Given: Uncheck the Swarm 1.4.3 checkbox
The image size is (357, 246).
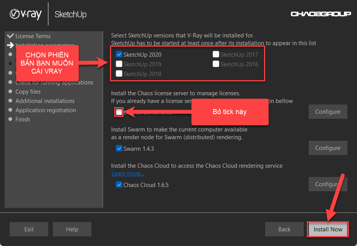Looking at the screenshot, I should [119, 148].
